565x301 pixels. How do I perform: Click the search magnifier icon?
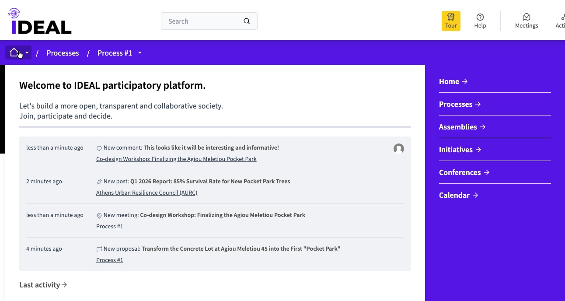247,21
